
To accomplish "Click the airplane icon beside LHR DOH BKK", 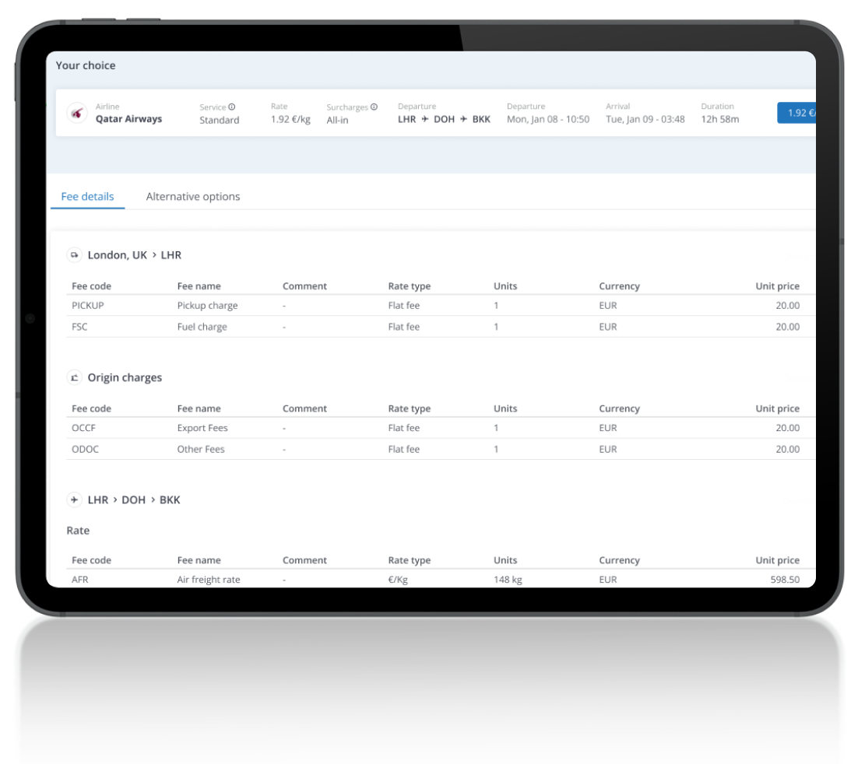I will point(75,499).
